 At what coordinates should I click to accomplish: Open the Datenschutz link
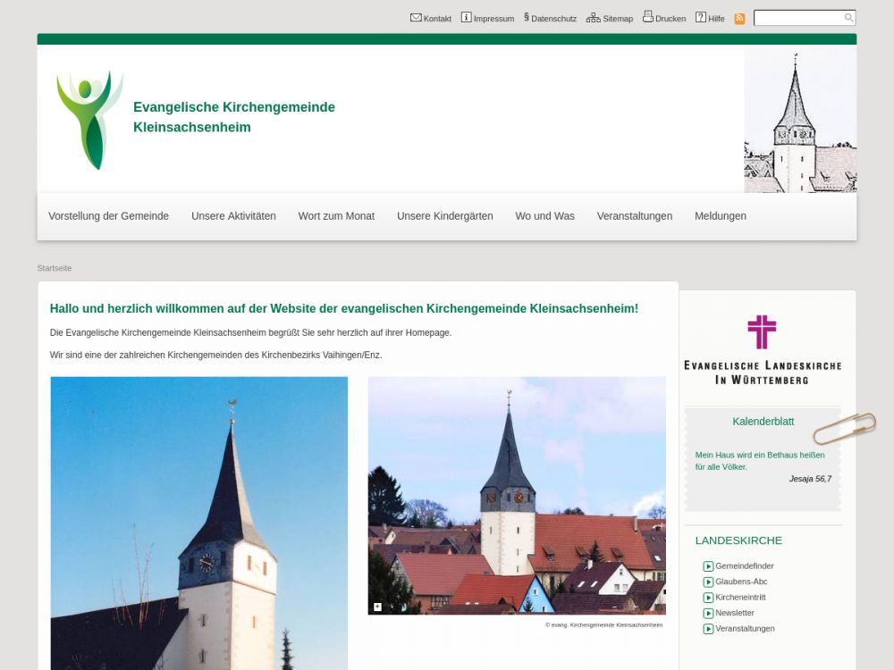[553, 19]
